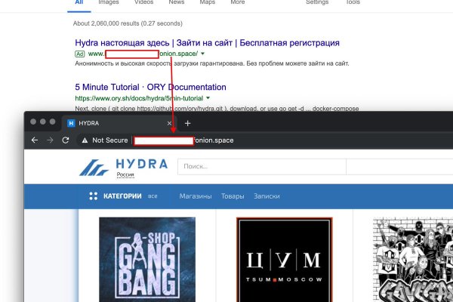Switch to the News search tab

[176, 3]
